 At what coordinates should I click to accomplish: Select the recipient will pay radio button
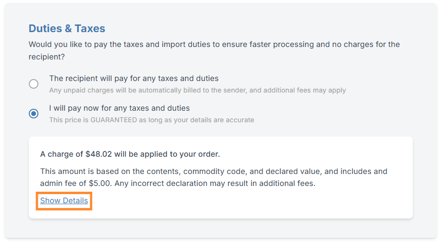pyautogui.click(x=34, y=84)
